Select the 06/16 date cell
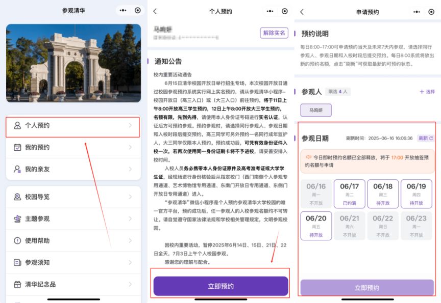441x303 pixels. tap(316, 194)
